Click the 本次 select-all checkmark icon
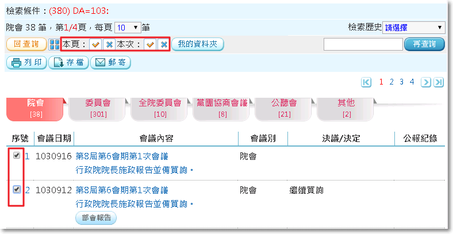453x234 pixels. pos(150,44)
